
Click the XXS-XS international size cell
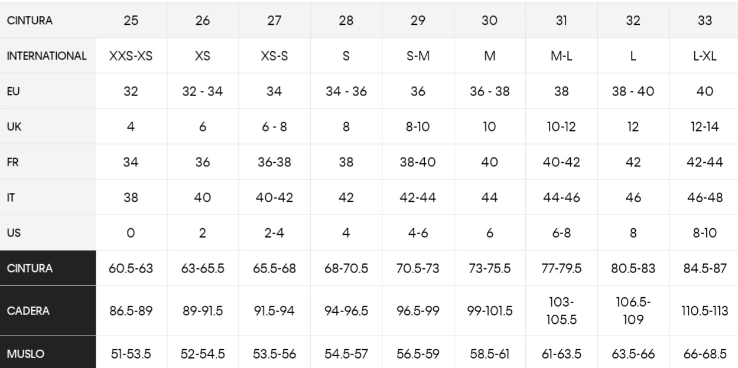[131, 56]
